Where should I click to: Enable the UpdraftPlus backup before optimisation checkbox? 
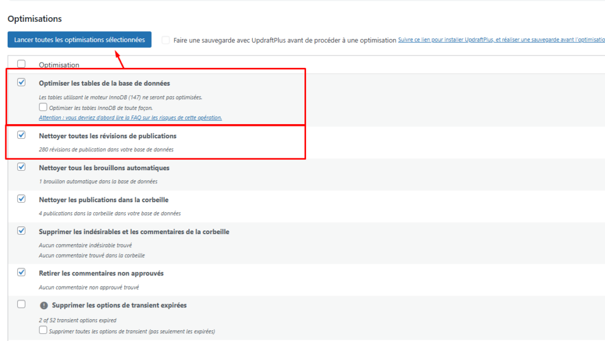click(165, 40)
